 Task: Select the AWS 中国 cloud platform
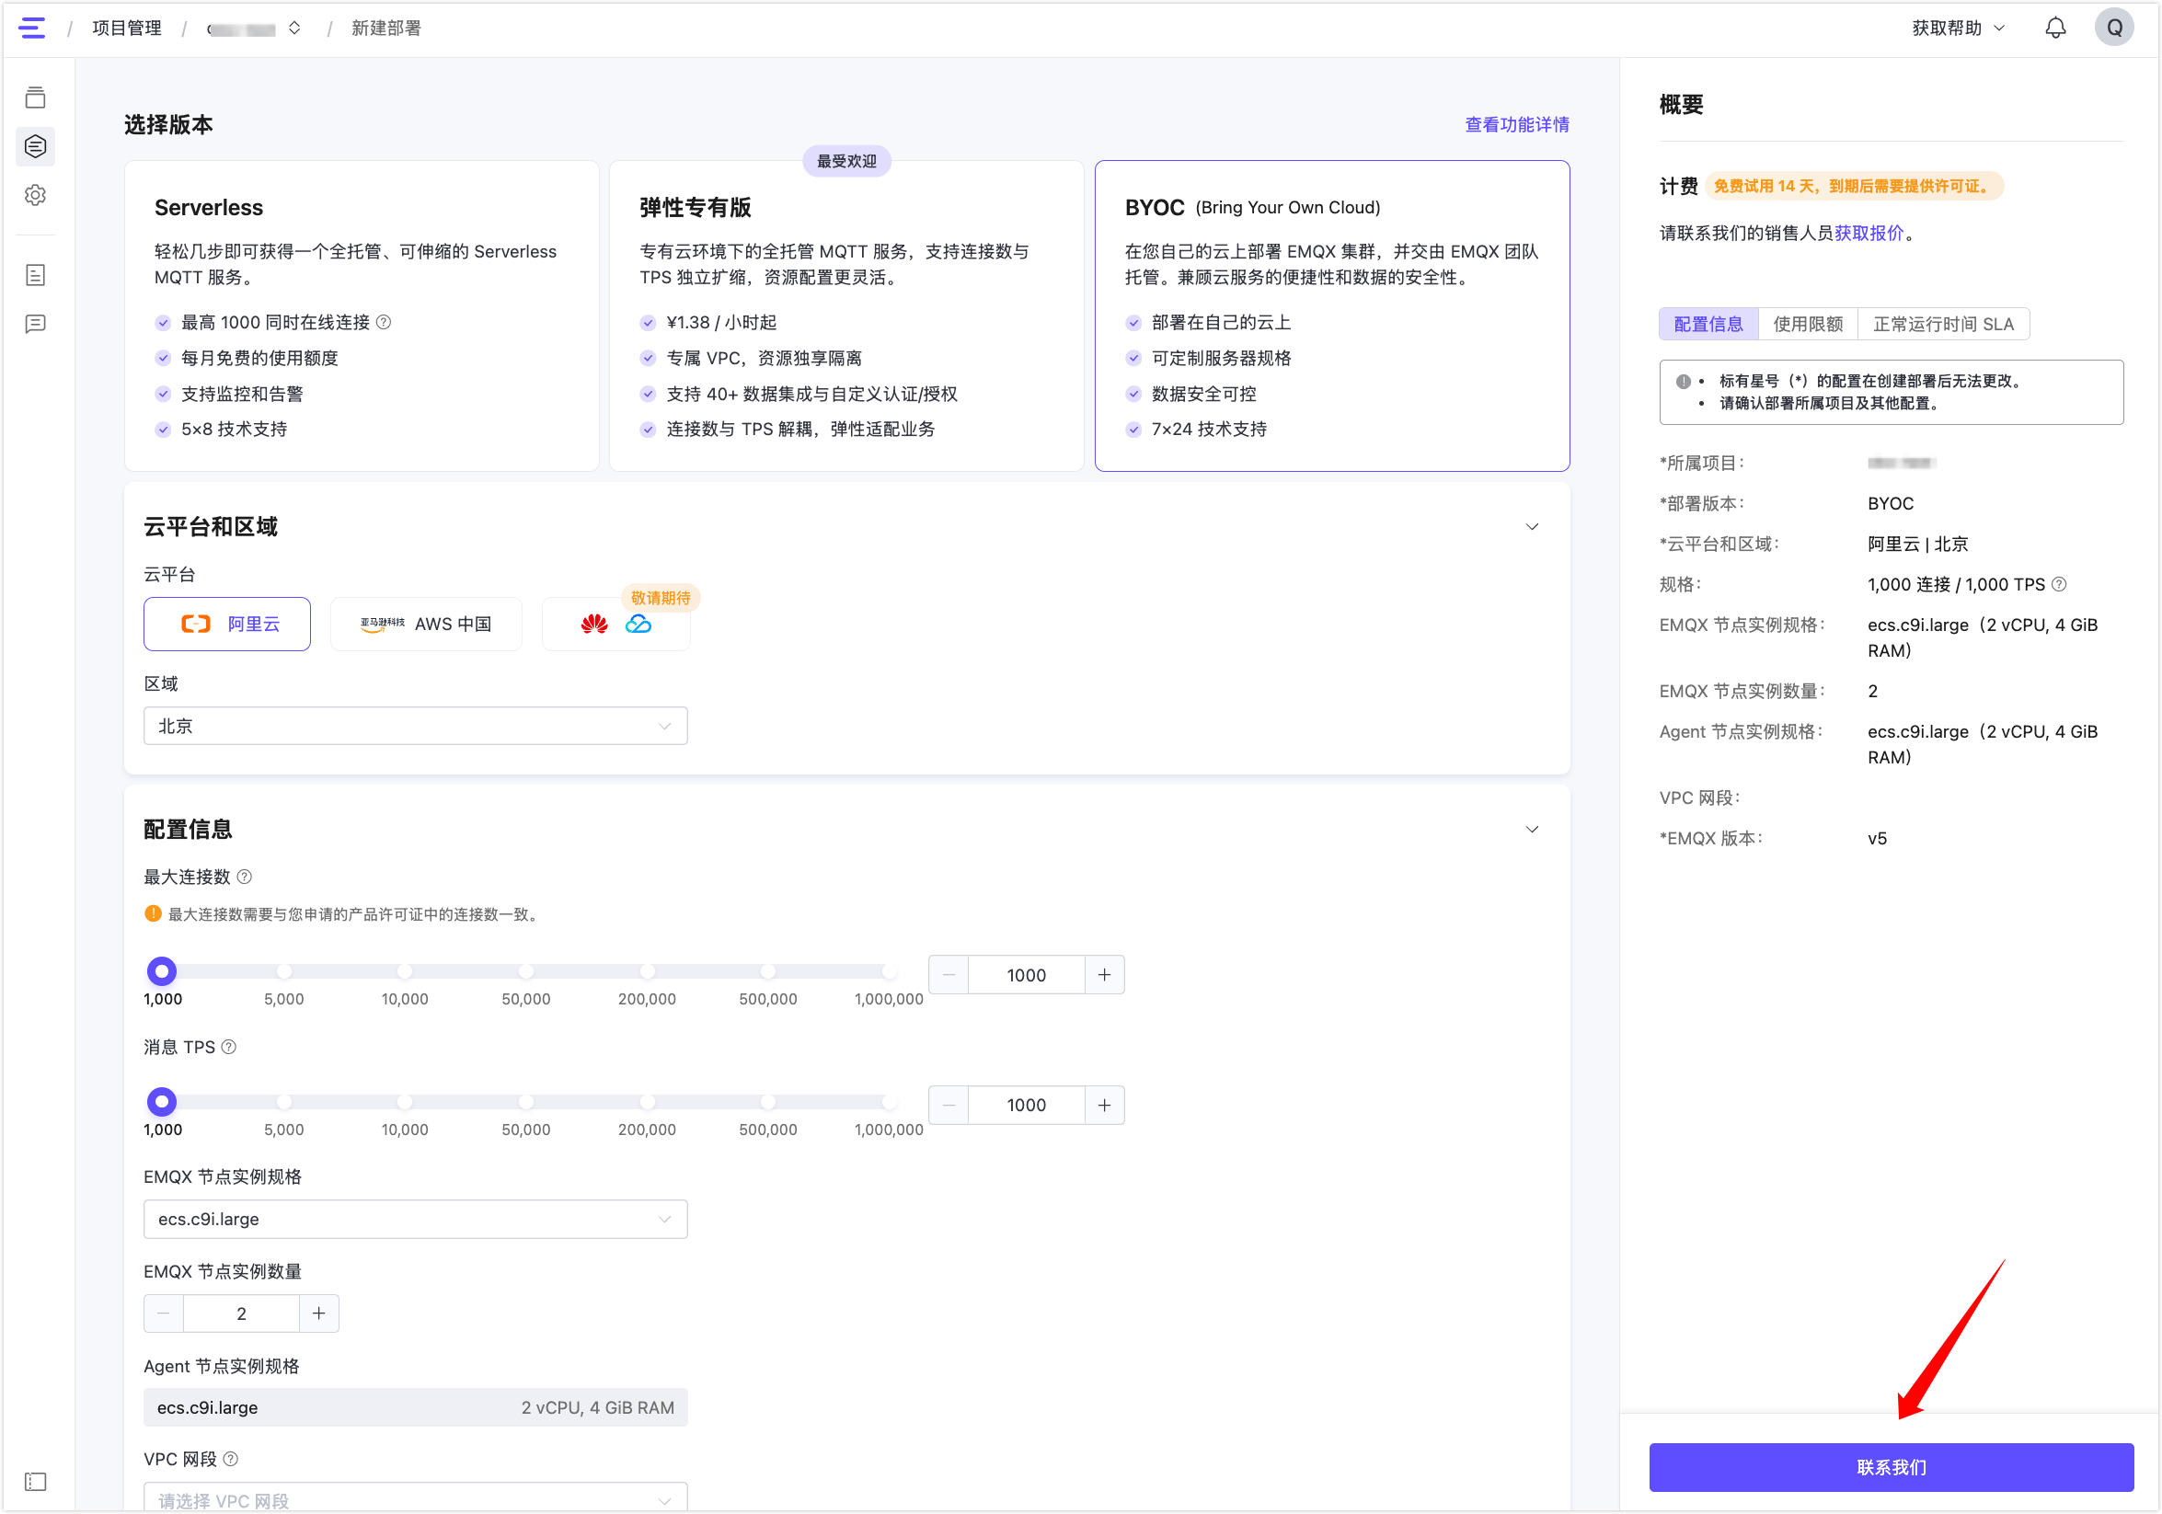427,624
